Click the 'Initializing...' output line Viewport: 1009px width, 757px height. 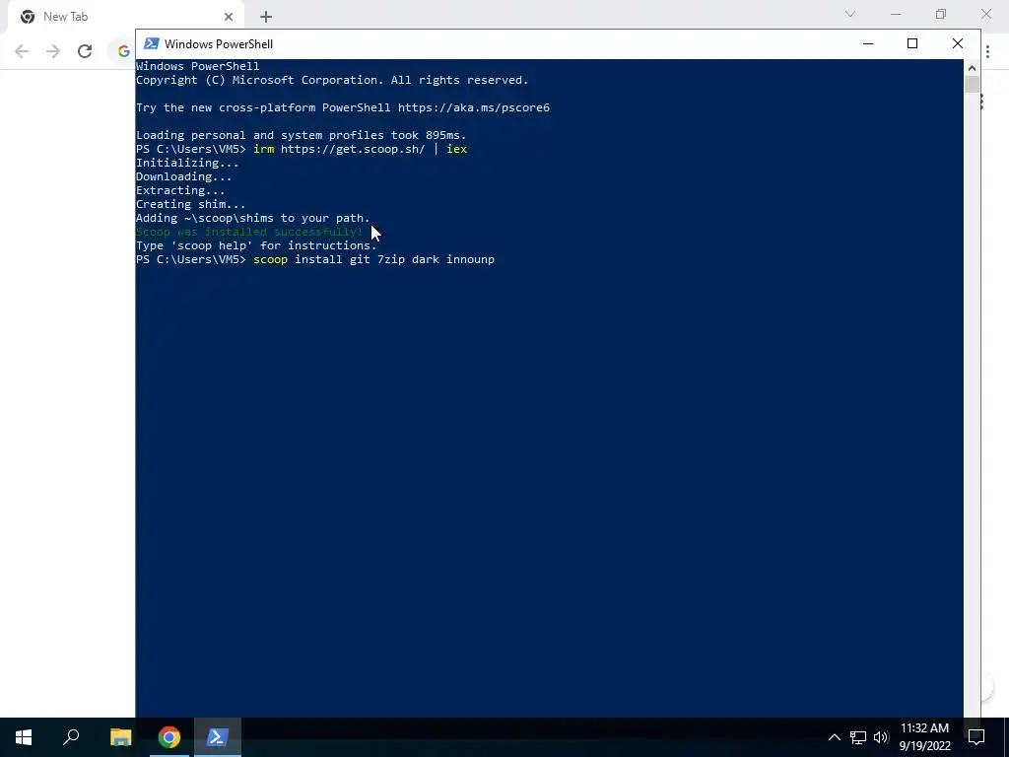[187, 163]
